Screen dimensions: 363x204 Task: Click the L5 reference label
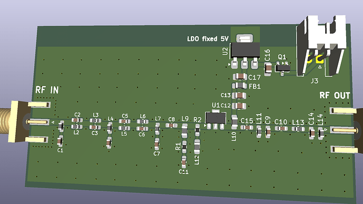point(124,134)
